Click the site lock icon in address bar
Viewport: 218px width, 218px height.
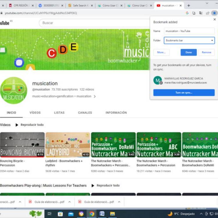pos(1,13)
